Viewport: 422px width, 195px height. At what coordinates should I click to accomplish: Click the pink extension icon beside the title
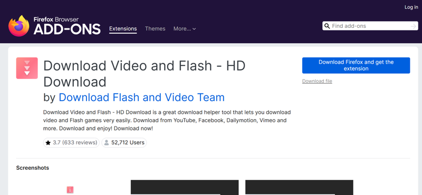pyautogui.click(x=27, y=68)
